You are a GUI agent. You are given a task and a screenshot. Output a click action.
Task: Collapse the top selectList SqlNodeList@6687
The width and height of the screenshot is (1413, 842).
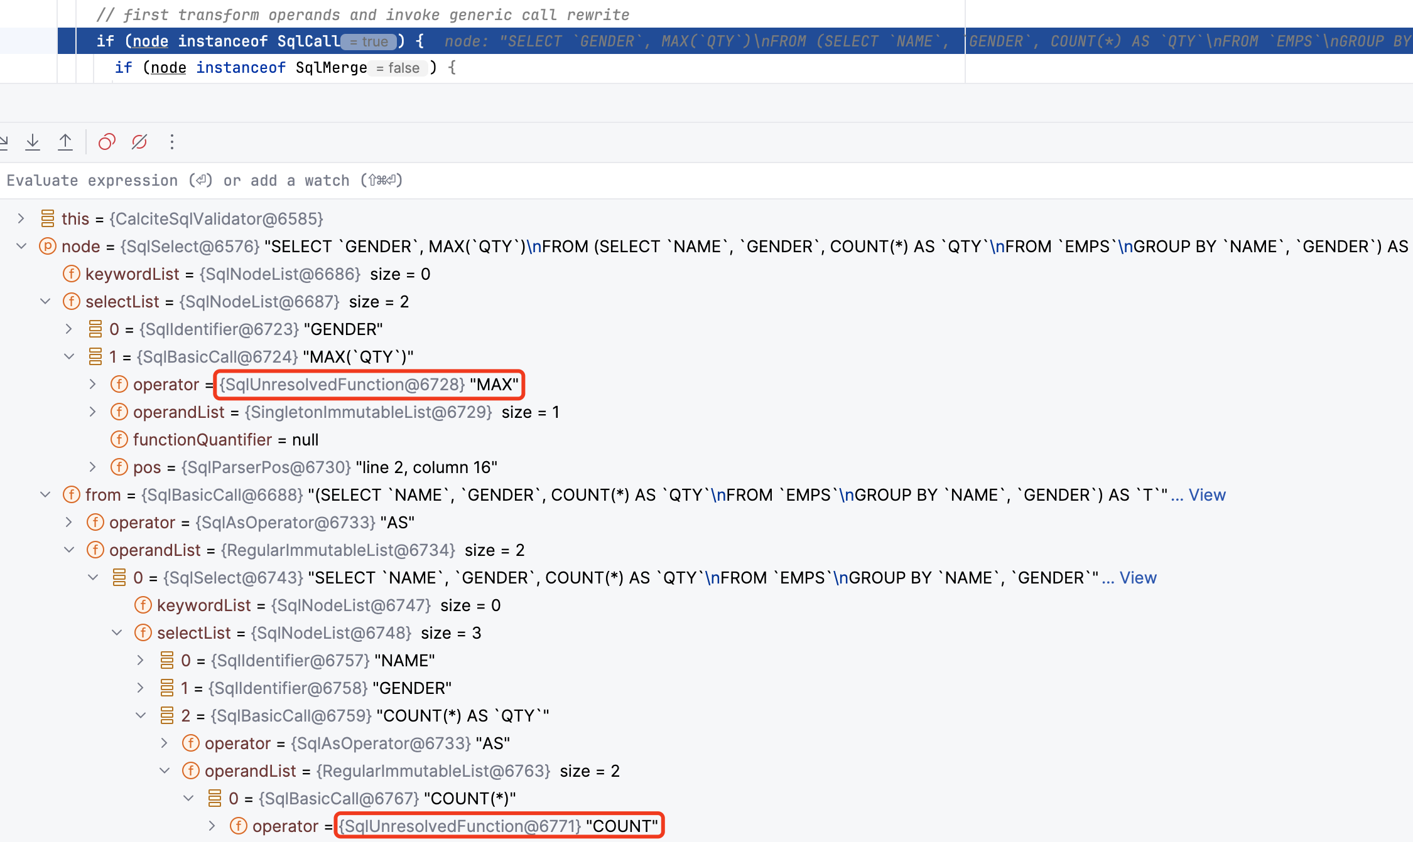[45, 302]
